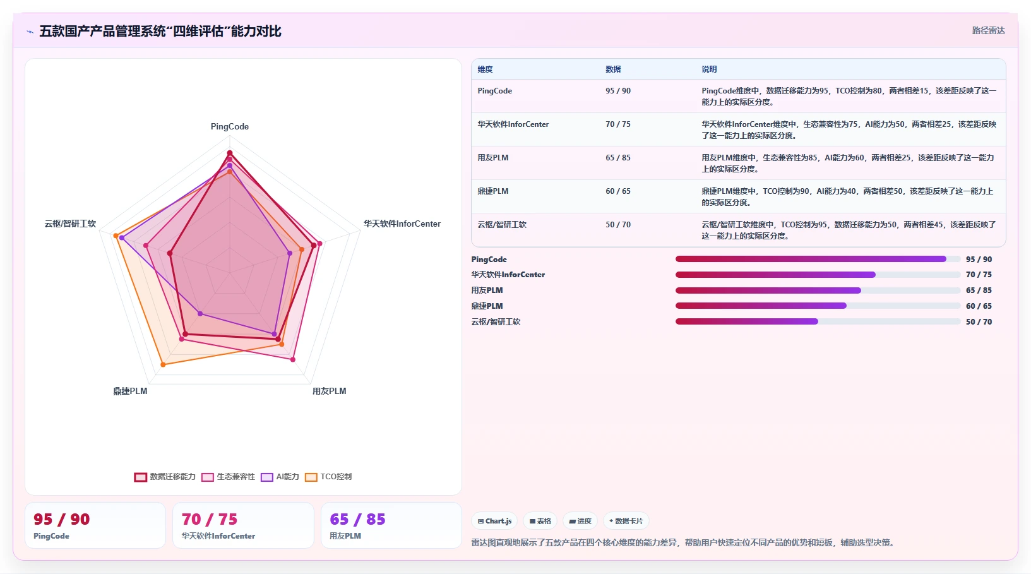Click the 数据 column header
The width and height of the screenshot is (1031, 574).
point(613,69)
